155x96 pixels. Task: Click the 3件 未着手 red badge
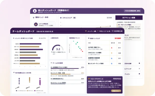click(x=118, y=38)
